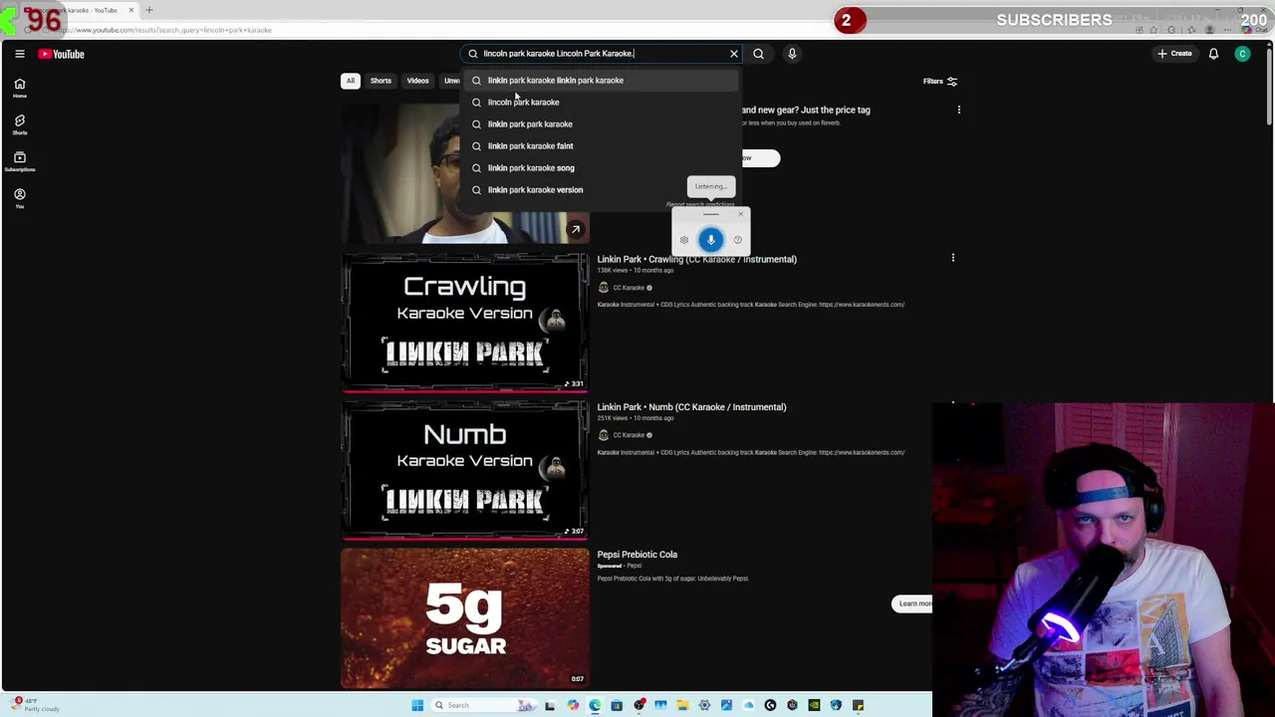Open voice typing settings gear

point(683,240)
